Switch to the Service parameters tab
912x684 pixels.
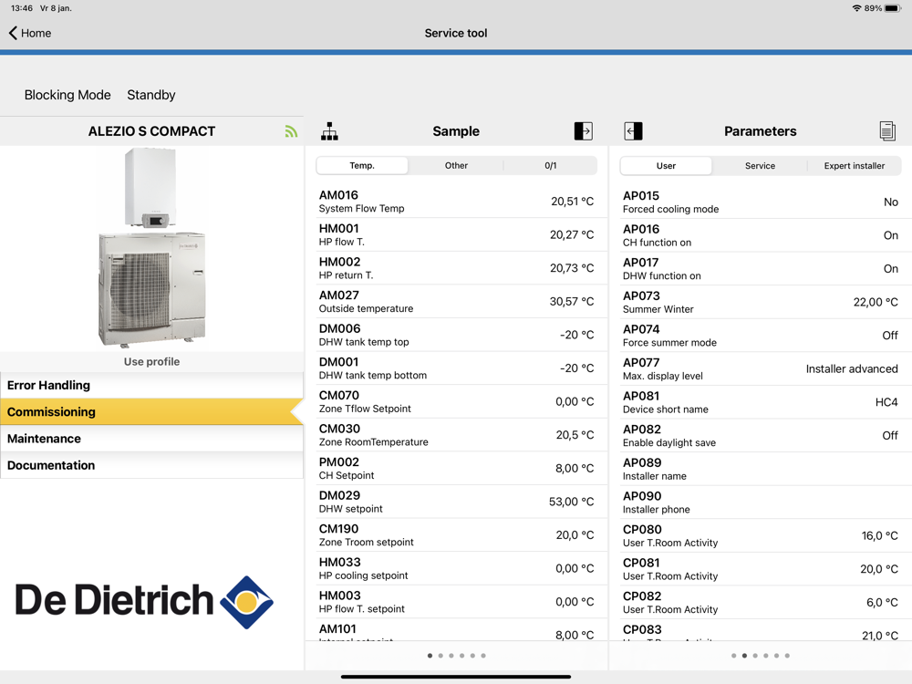[x=761, y=166]
